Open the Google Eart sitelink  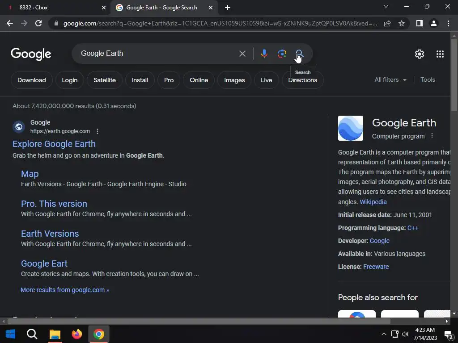(44, 264)
